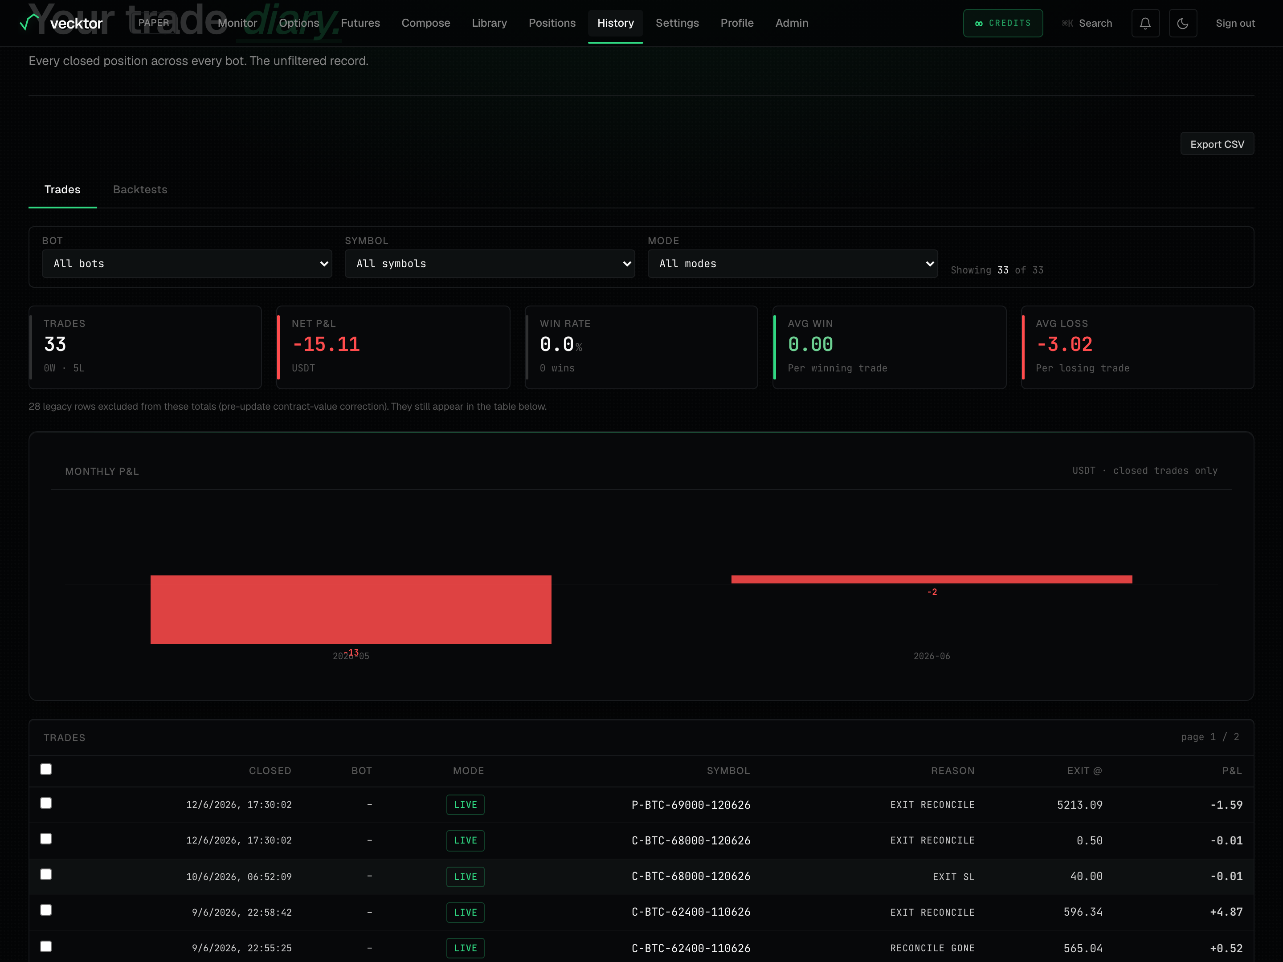This screenshot has height=962, width=1283.
Task: Open the Library page
Action: (489, 23)
